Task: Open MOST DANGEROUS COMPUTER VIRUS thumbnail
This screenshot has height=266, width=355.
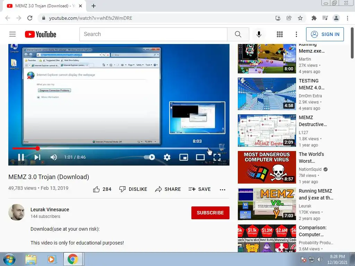Action: [x=267, y=167]
